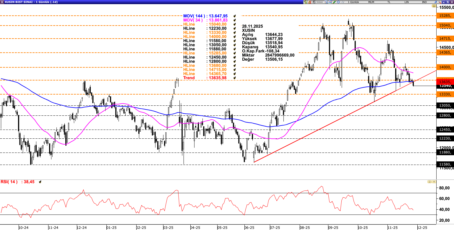Click the blue diagonal arrow icon
This screenshot has width=454, height=230.
coord(435,2)
